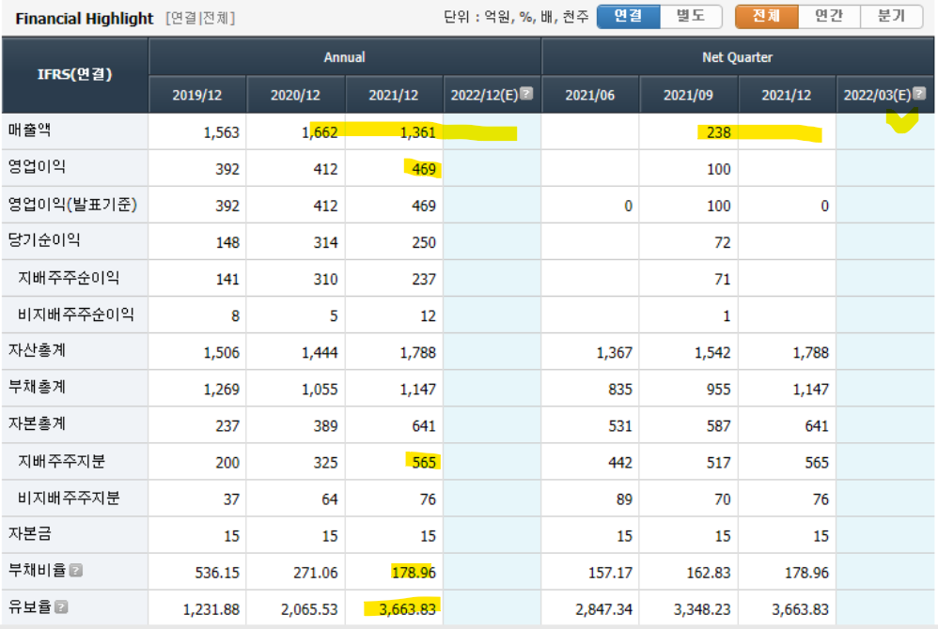Image resolution: width=938 pixels, height=629 pixels.
Task: Select the 연간 period tab
Action: pyautogui.click(x=829, y=16)
